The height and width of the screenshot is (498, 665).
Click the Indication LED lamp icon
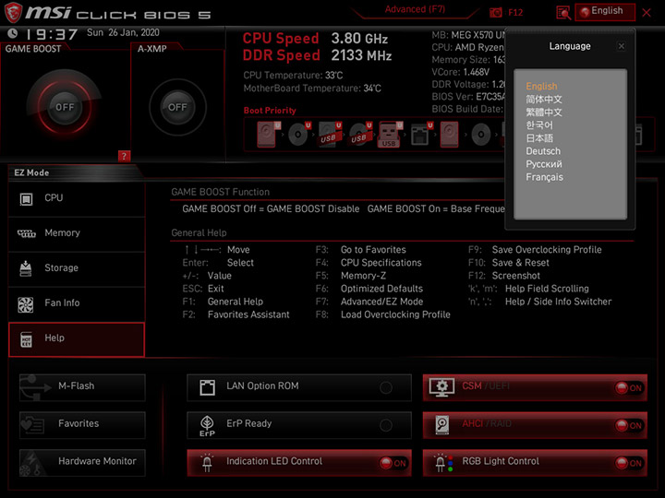[x=207, y=463]
